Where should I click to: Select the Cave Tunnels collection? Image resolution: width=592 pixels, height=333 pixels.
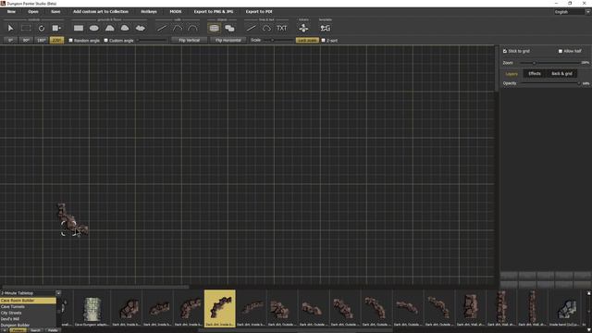pyautogui.click(x=28, y=306)
